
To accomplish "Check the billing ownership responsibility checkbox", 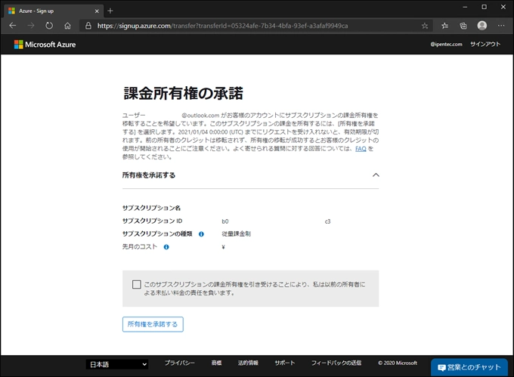I will 137,284.
